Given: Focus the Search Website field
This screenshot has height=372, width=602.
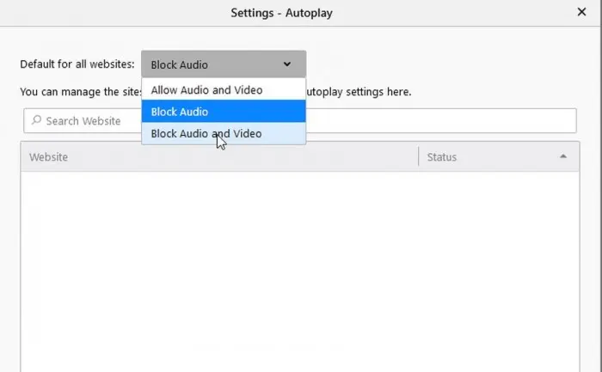Looking at the screenshot, I should 300,121.
